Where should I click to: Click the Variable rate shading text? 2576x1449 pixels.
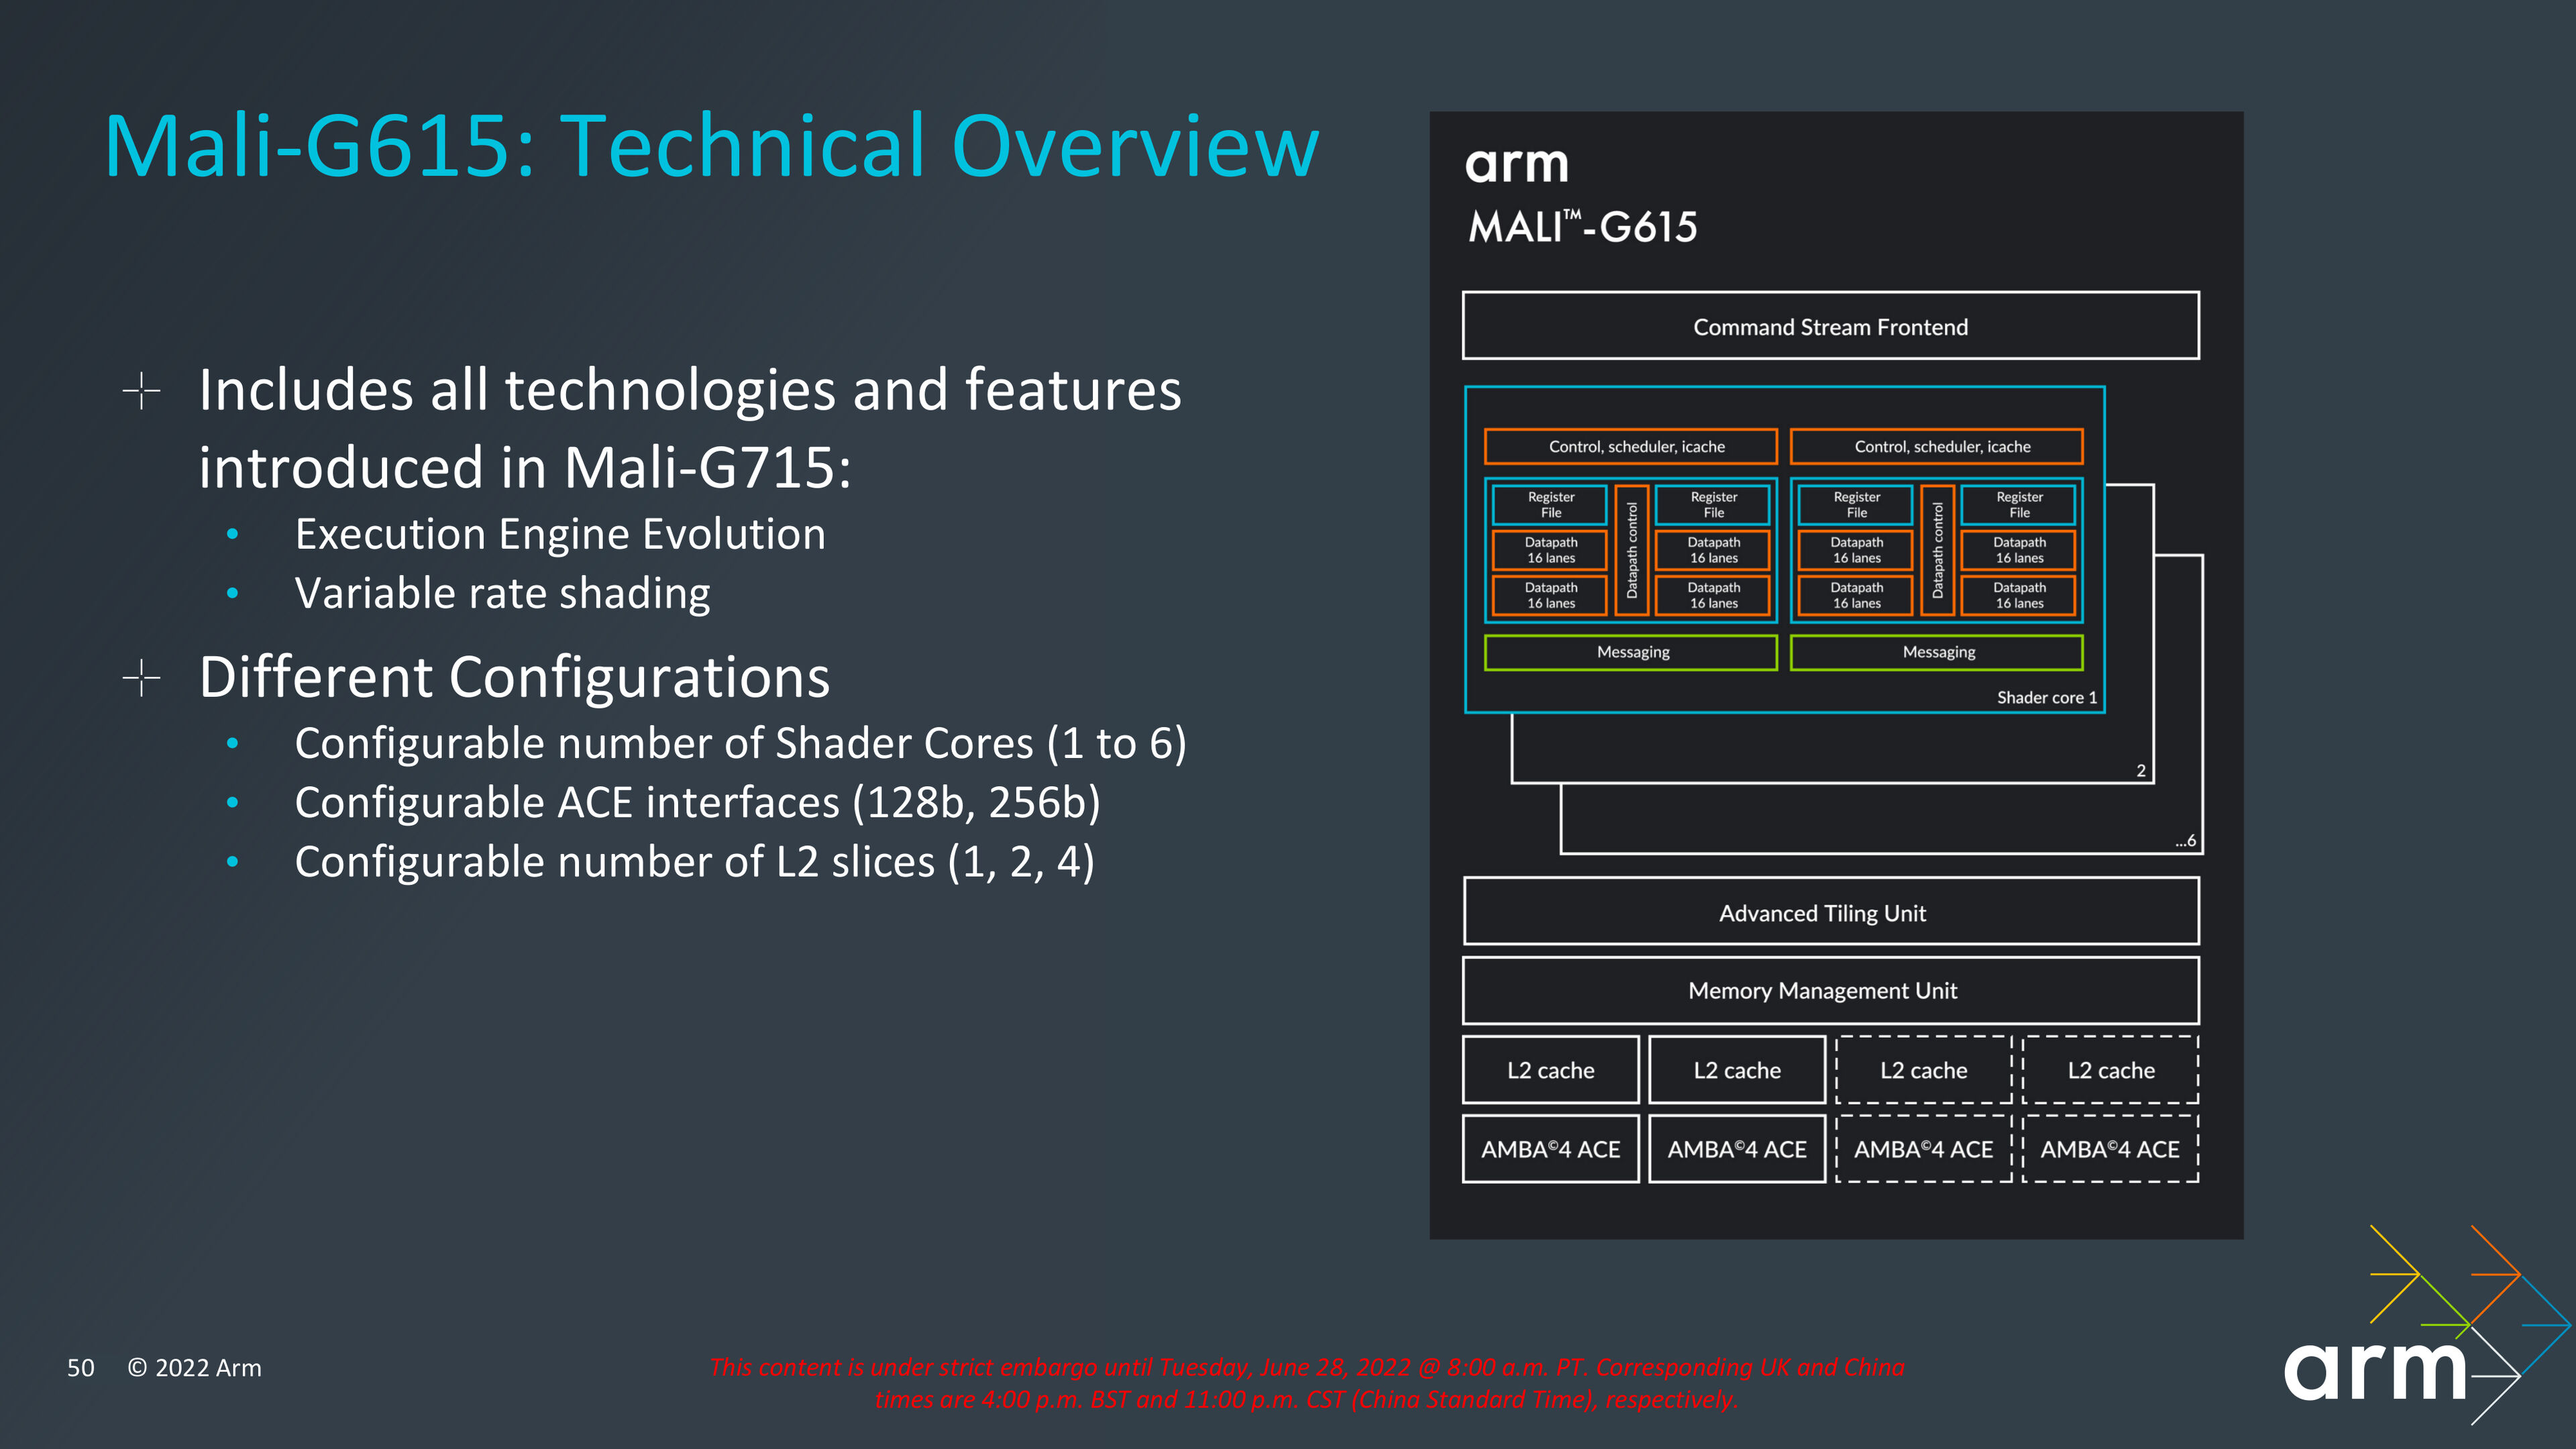(x=502, y=593)
